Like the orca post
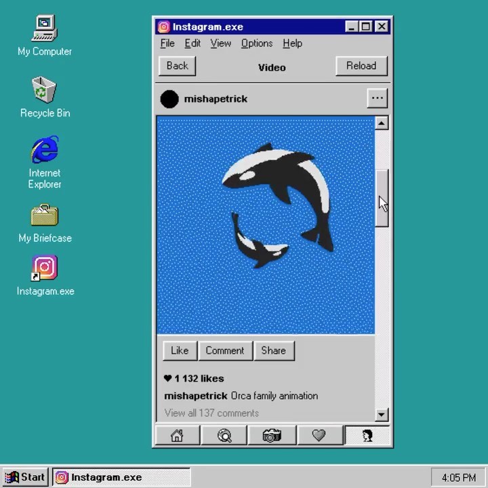 [180, 351]
